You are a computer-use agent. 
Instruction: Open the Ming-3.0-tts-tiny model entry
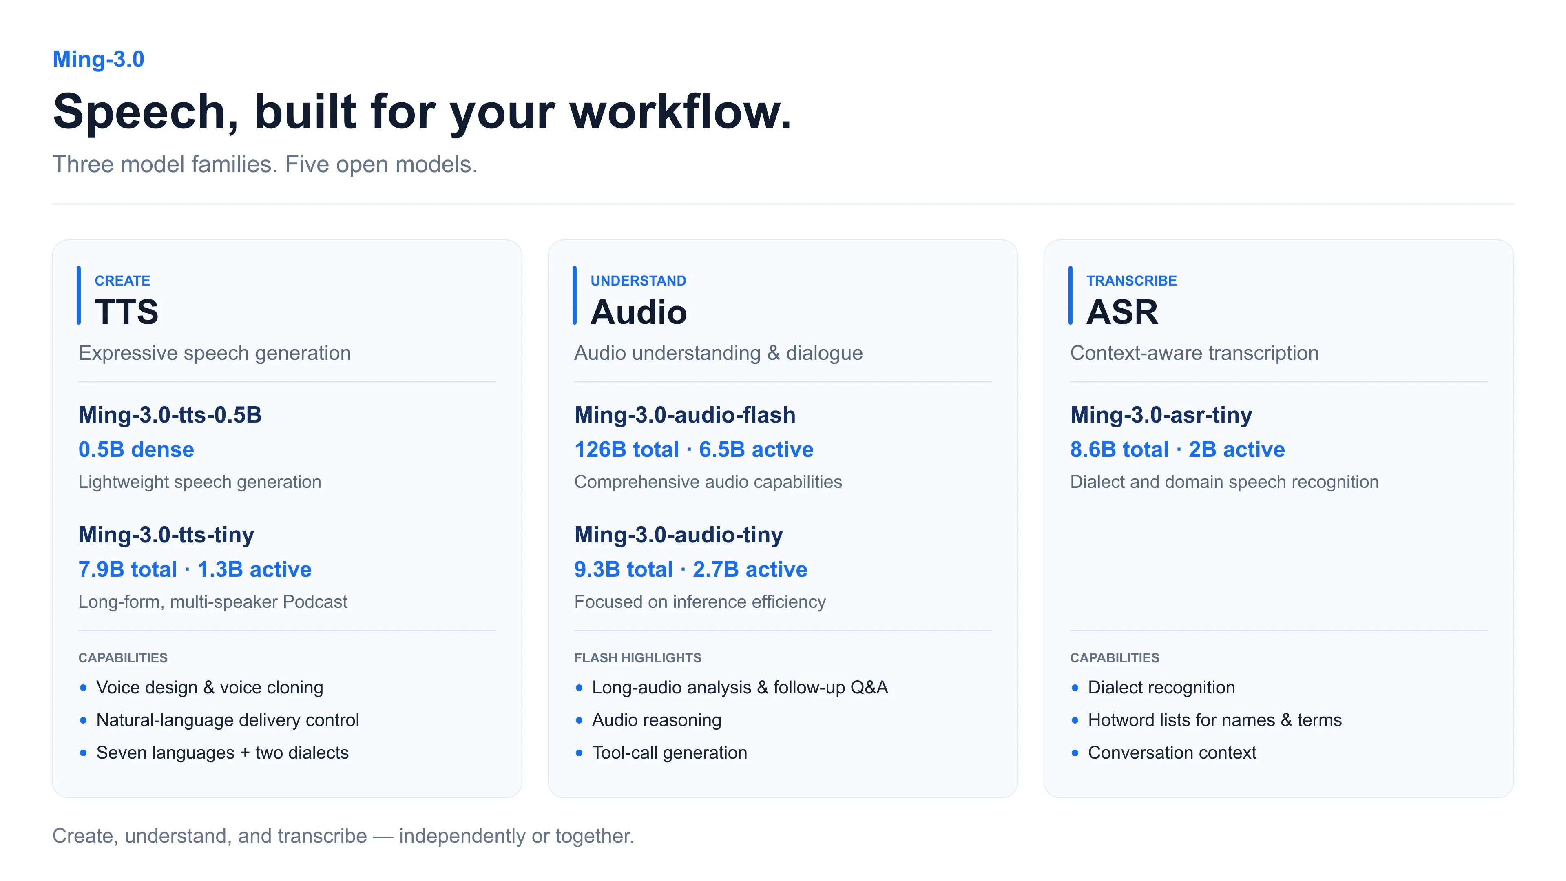pos(166,534)
